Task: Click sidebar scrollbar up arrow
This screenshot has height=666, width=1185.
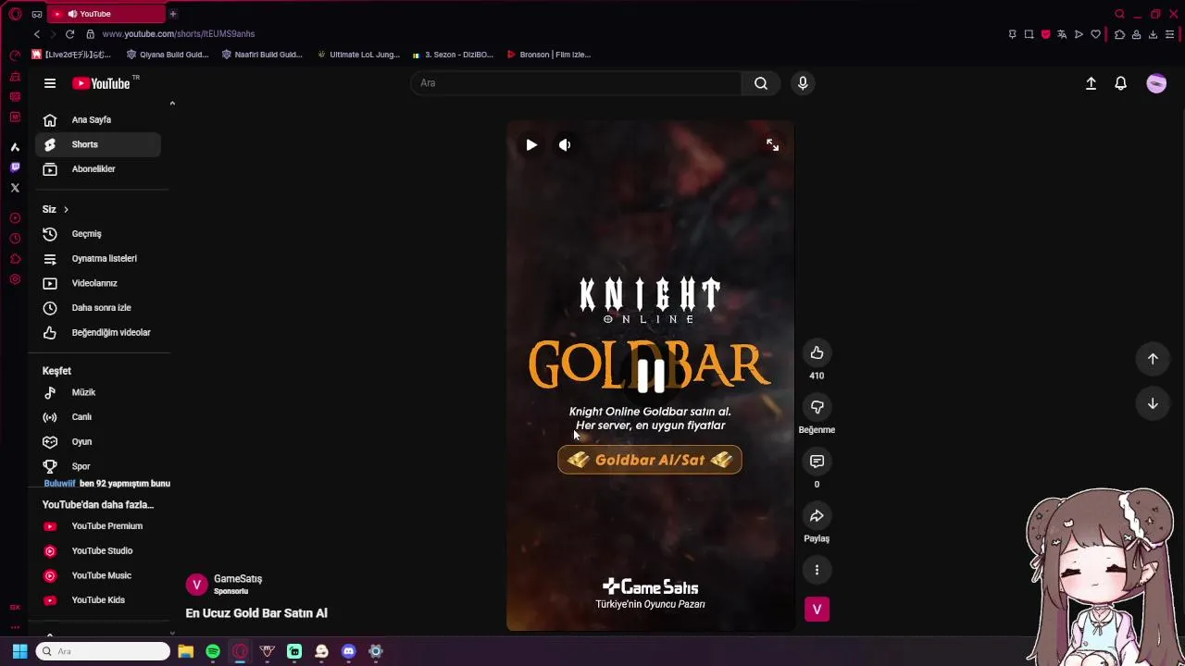Action: point(172,104)
